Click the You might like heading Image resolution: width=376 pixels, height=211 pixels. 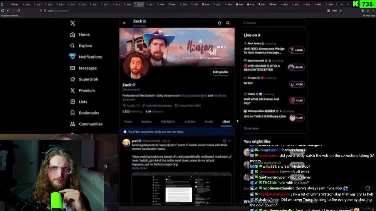[x=257, y=142]
